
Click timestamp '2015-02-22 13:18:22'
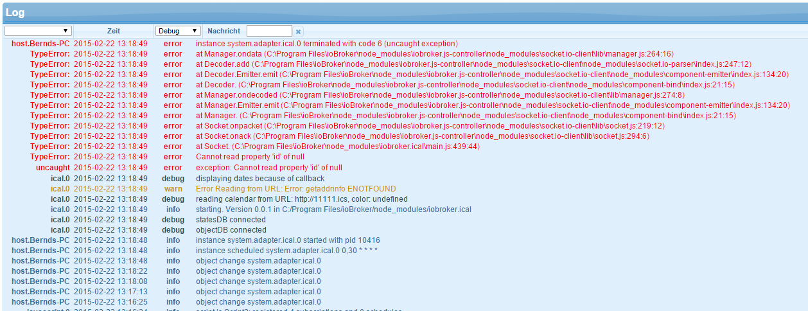(x=110, y=271)
